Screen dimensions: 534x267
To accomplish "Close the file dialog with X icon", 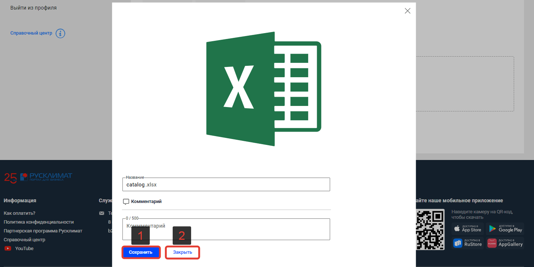I will [407, 11].
